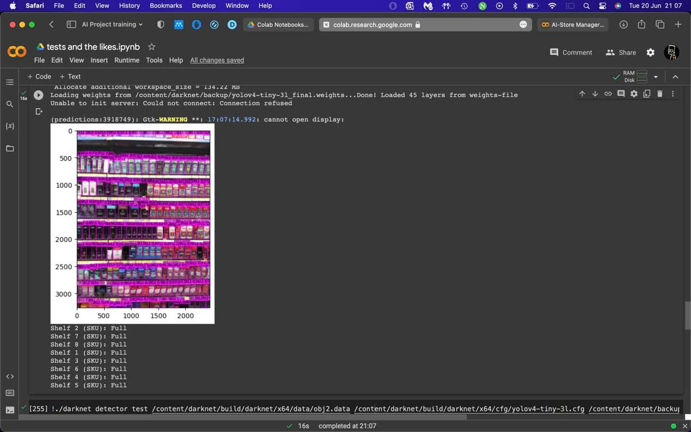691x432 pixels.
Task: Add a comment to the cell
Action: [621, 94]
